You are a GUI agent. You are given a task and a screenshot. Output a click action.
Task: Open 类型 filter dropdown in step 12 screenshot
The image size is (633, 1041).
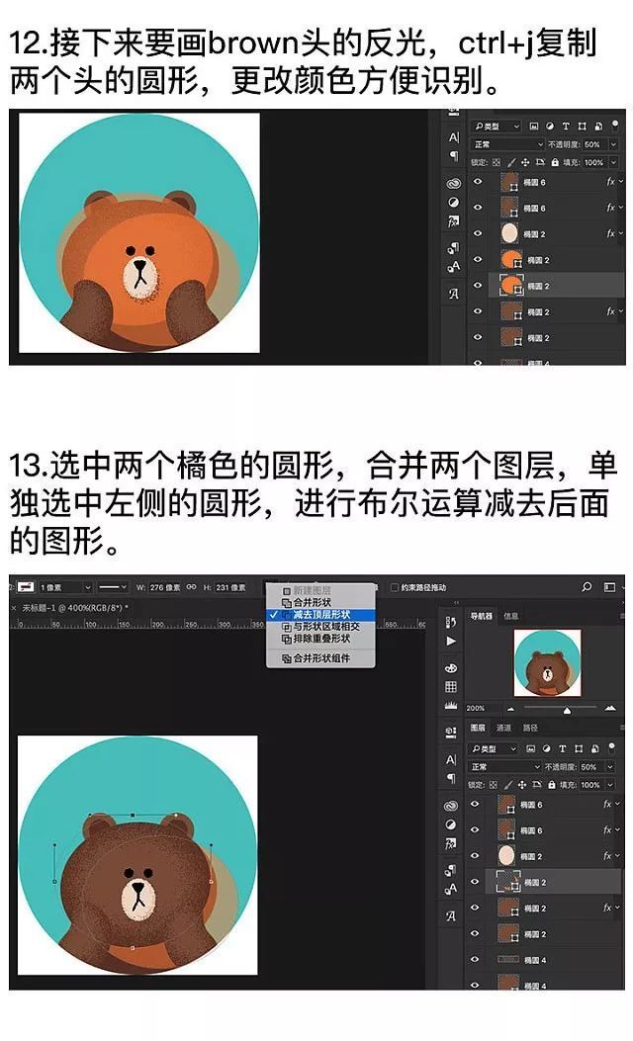click(x=497, y=127)
